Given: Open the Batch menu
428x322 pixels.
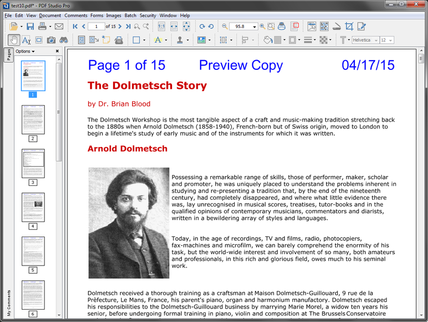Looking at the screenshot, I should click(x=131, y=16).
